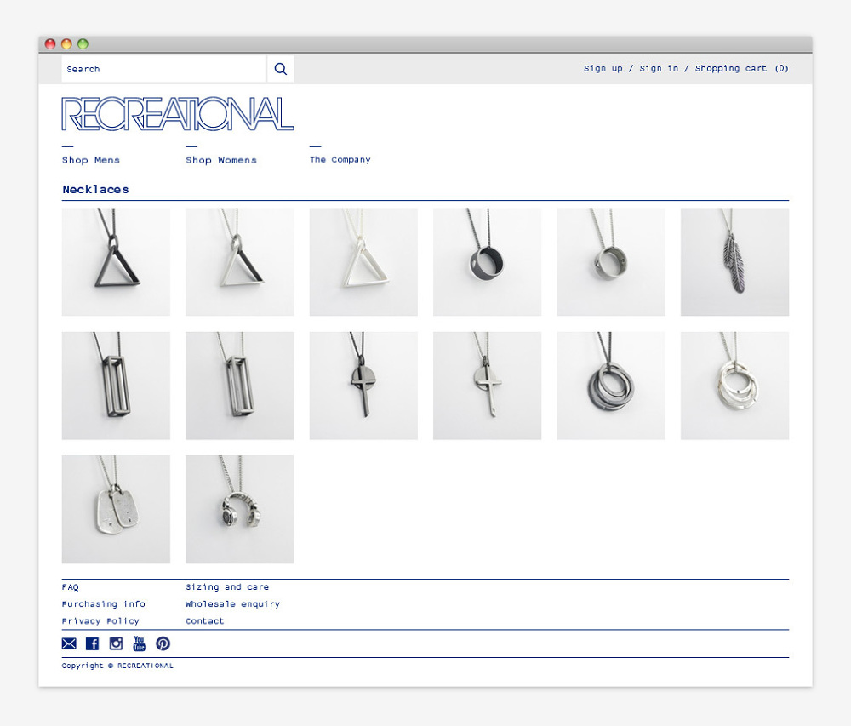This screenshot has width=851, height=726.
Task: Click the RECREATIONAL logo
Action: click(x=178, y=114)
